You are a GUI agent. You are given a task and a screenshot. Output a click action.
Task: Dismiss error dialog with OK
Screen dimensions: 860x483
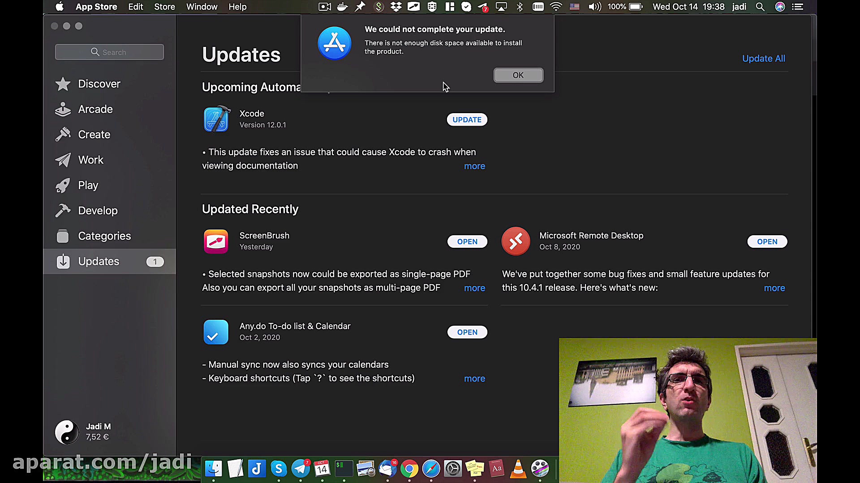coord(518,75)
